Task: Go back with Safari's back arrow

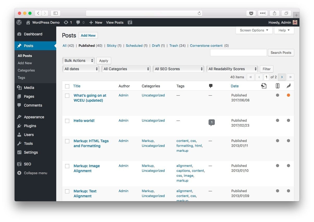Action: (38, 13)
